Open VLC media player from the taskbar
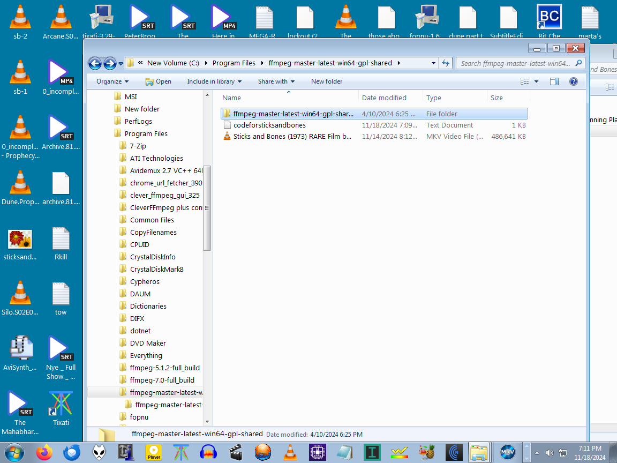Screen dimensions: 617x463 click(x=290, y=452)
